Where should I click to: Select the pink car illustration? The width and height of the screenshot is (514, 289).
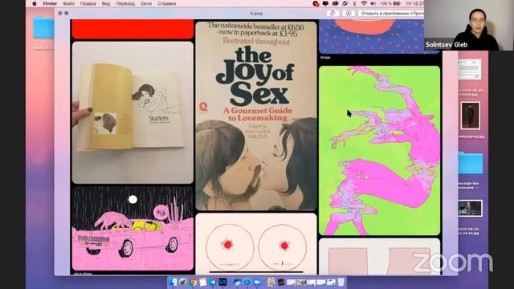[x=133, y=228]
